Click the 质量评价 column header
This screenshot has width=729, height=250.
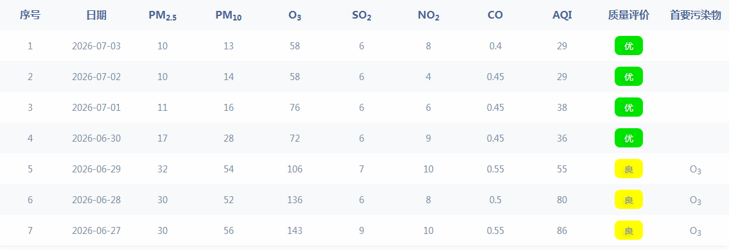[x=629, y=15]
